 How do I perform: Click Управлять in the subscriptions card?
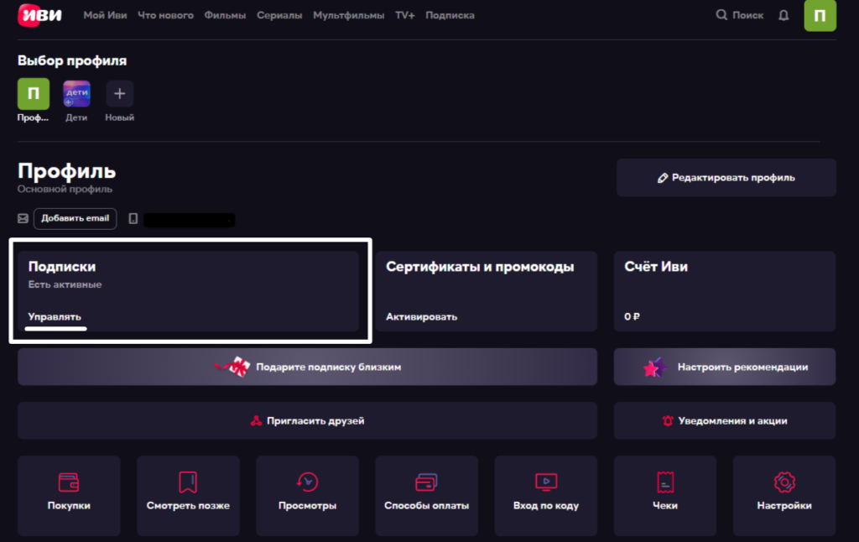(x=55, y=317)
